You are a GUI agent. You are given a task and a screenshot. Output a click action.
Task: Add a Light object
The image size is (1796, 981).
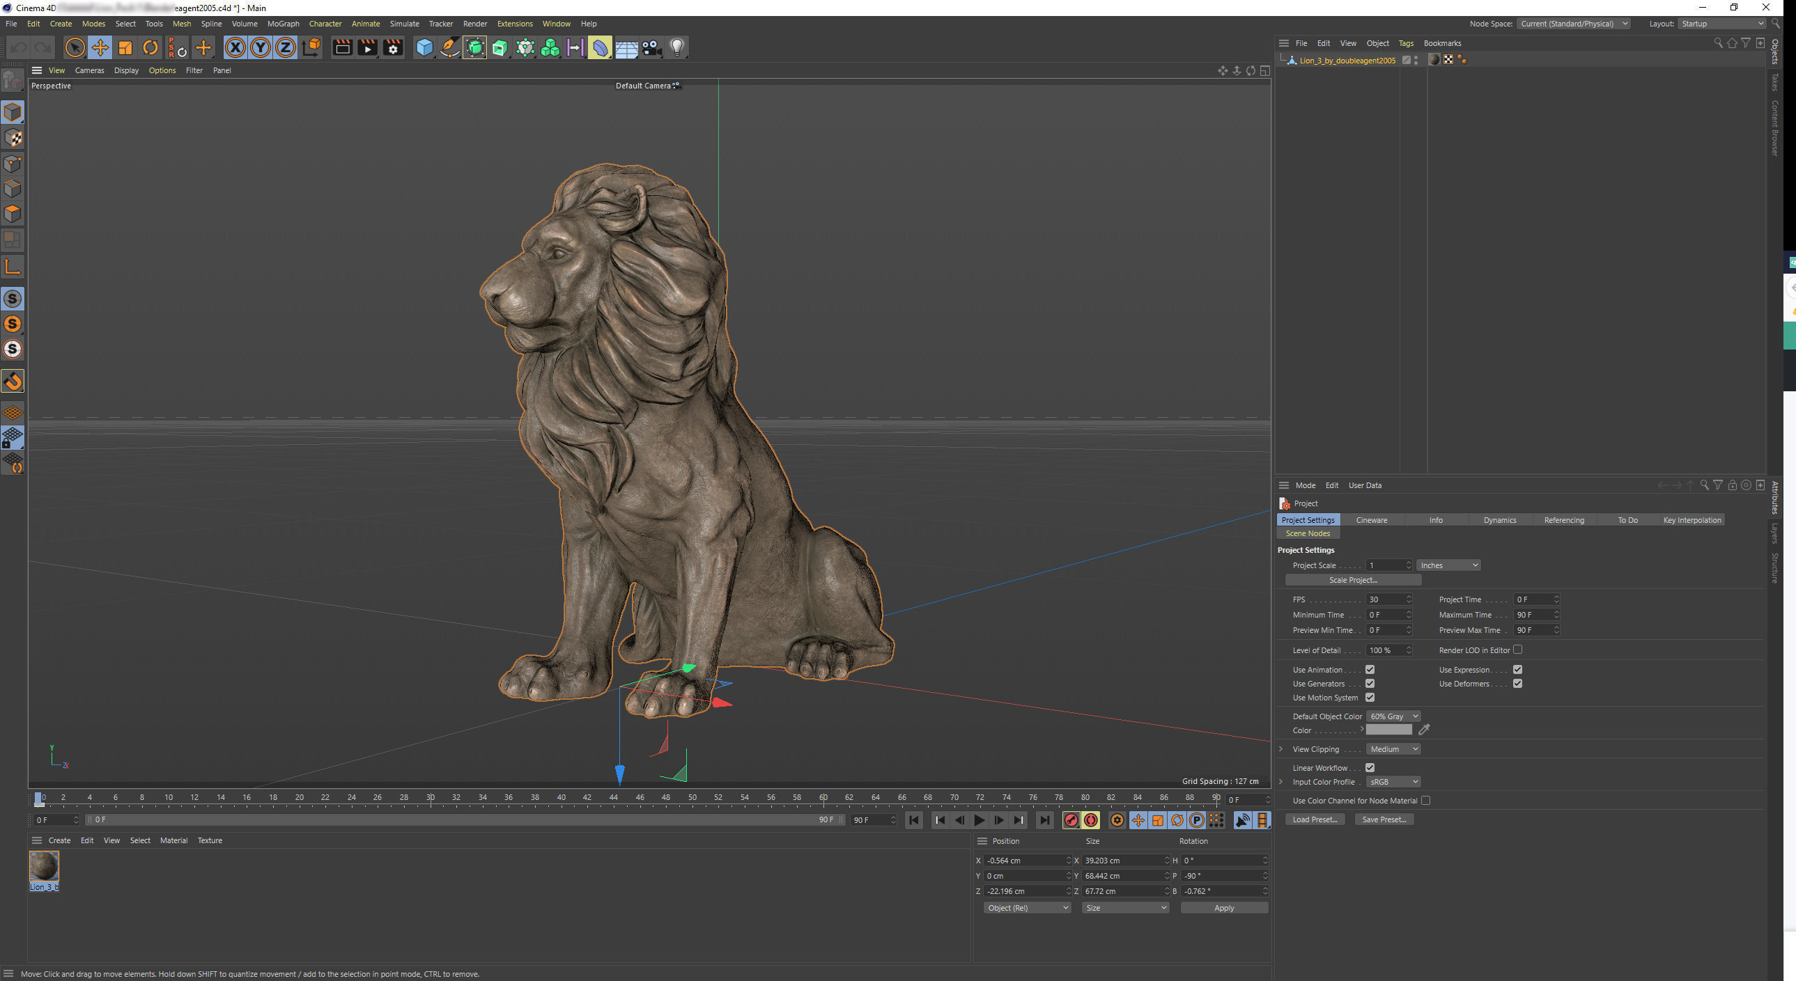(677, 47)
